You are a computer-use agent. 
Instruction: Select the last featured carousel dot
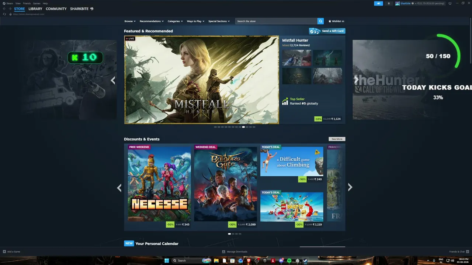coord(254,127)
